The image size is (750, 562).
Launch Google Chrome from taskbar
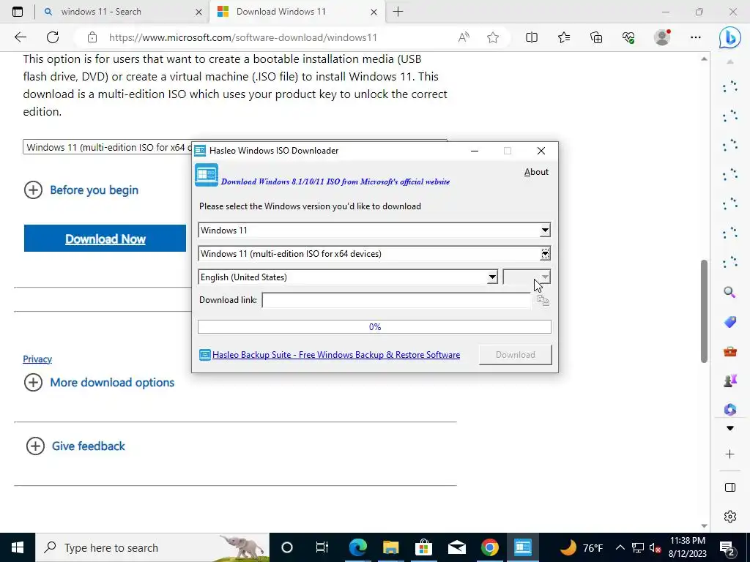489,547
